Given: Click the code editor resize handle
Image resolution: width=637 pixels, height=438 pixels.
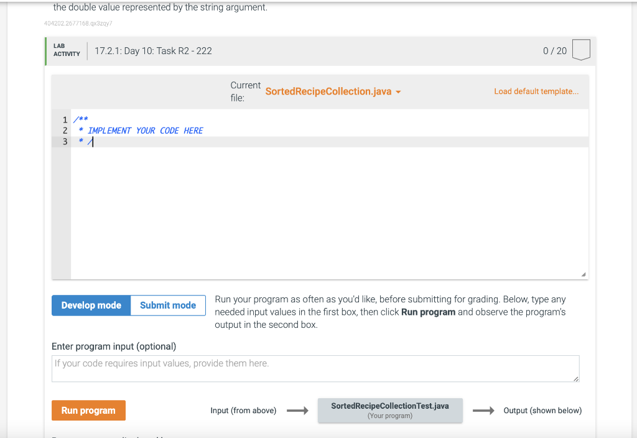Looking at the screenshot, I should pyautogui.click(x=584, y=274).
